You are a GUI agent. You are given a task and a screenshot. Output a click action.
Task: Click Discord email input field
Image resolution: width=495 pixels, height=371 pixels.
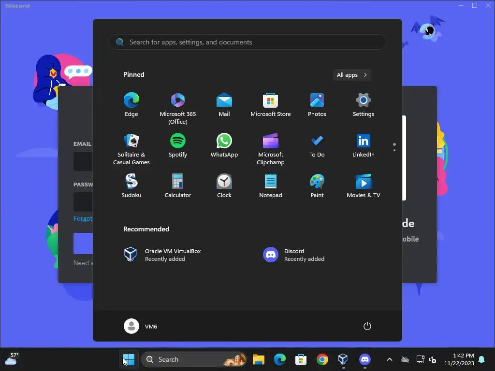click(83, 161)
